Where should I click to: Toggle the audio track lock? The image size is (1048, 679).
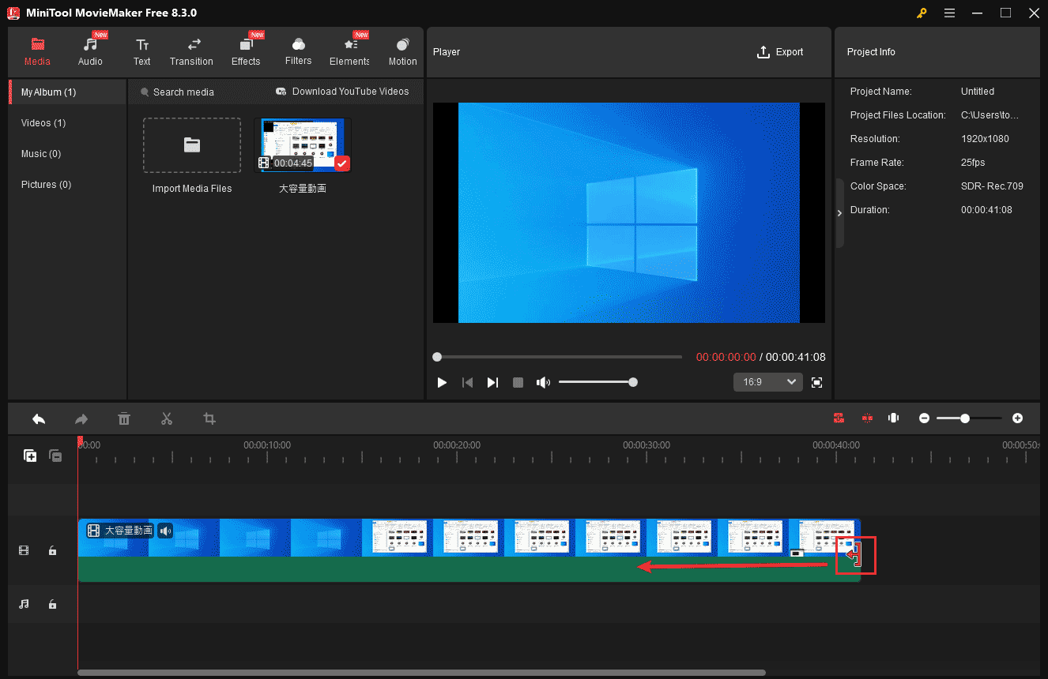click(x=52, y=604)
